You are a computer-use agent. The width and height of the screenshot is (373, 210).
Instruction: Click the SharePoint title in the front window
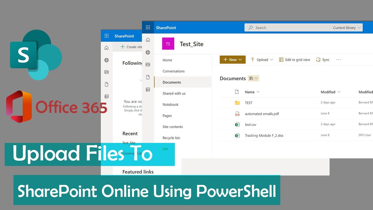point(166,28)
